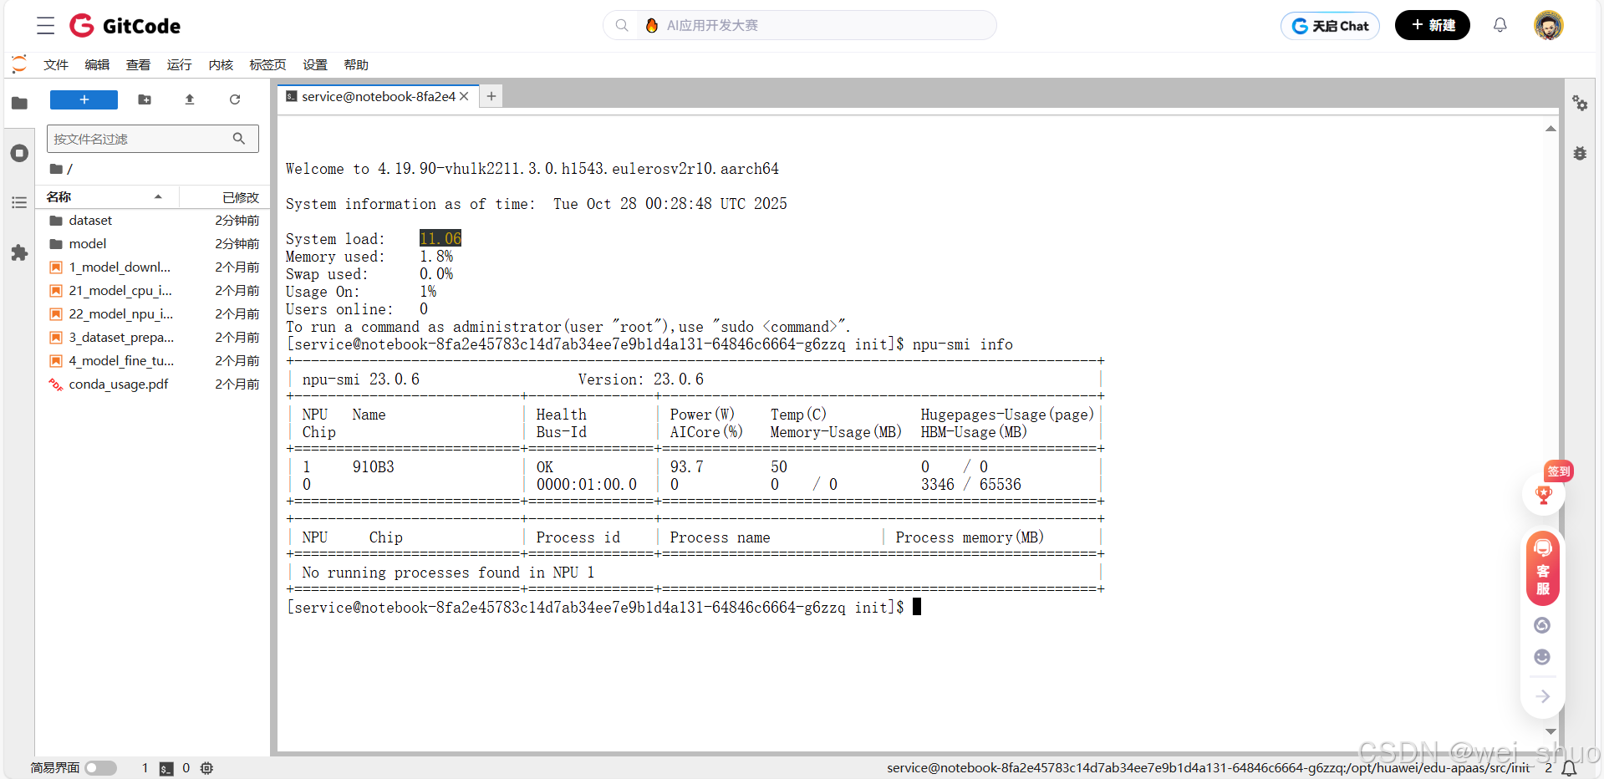Open the 编辑 menu
The width and height of the screenshot is (1604, 779).
click(97, 64)
